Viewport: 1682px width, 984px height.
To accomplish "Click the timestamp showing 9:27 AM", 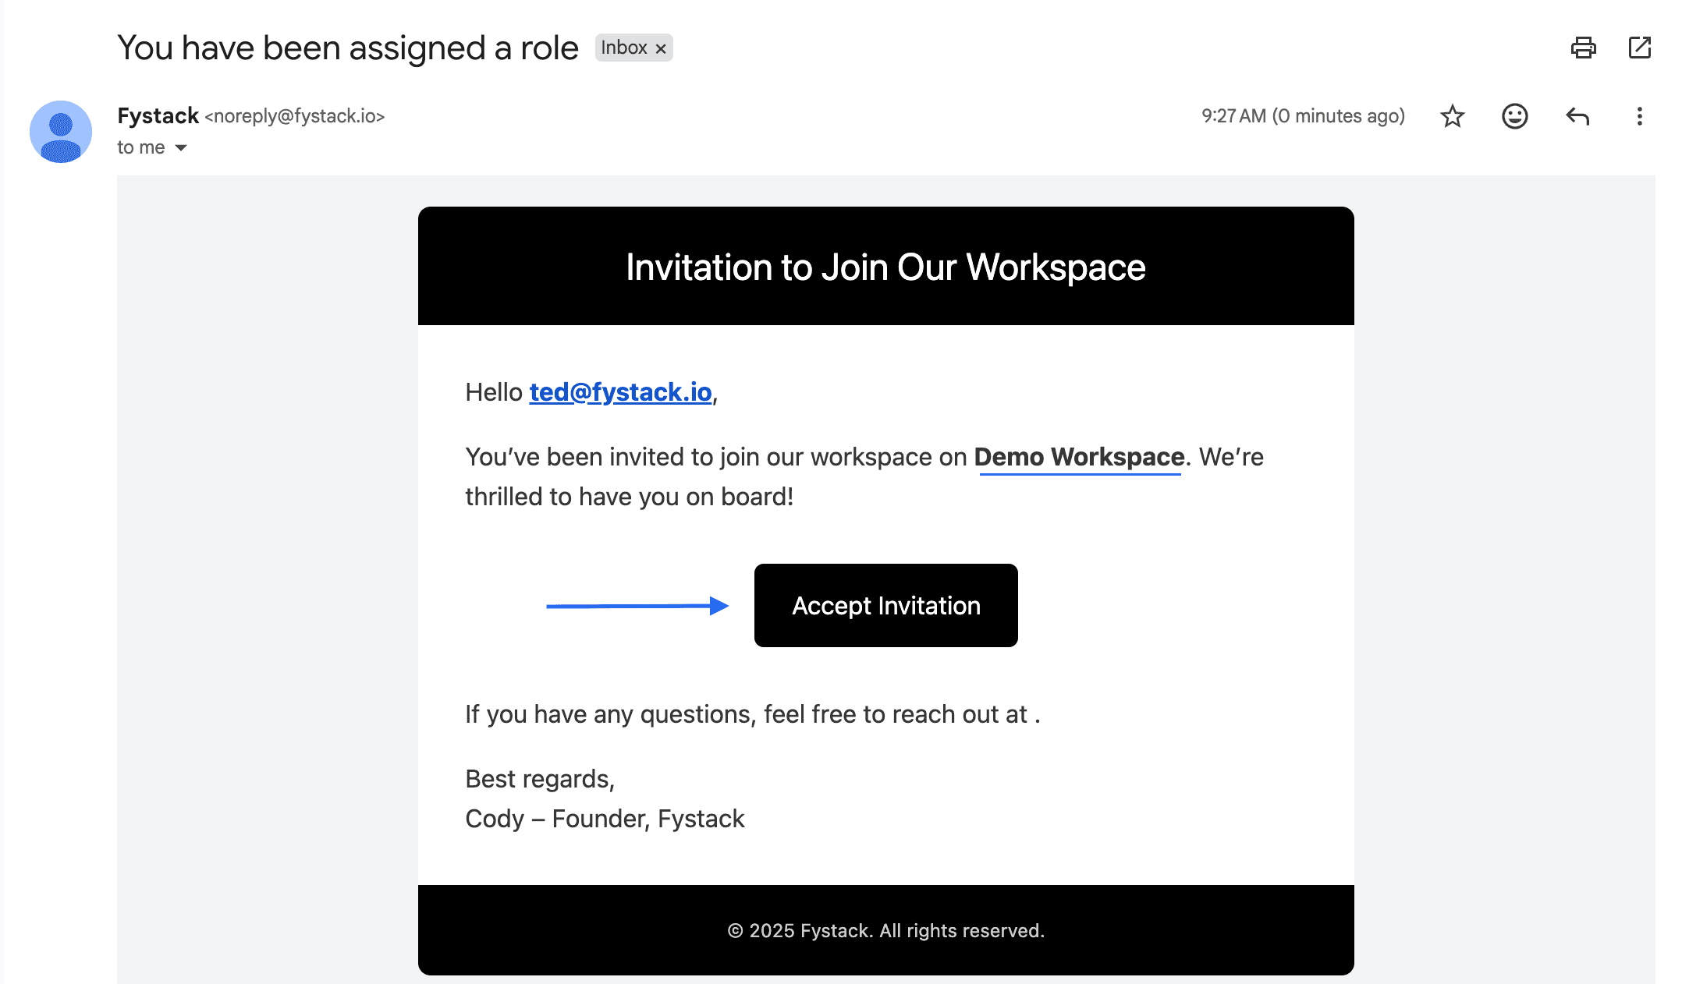I will (1233, 116).
